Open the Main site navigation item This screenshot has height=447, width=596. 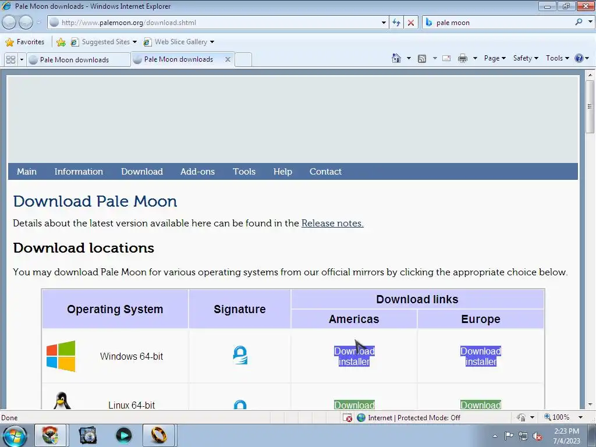click(x=27, y=172)
